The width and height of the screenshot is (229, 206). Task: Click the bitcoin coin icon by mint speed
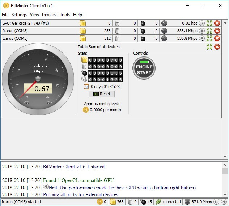point(86,110)
